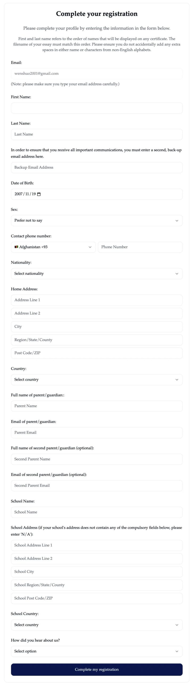Click the Phone Number input
Image resolution: width=194 pixels, height=683 pixels.
click(140, 247)
